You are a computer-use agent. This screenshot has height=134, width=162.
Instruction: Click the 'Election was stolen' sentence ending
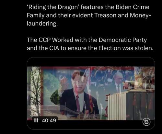[x=126, y=48]
